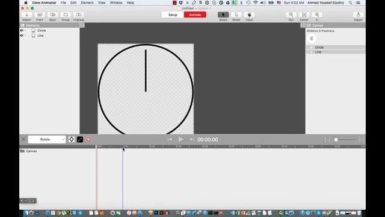Click the timeline size buttons at bottom-left
Viewport: 385px width, 217px height.
pyautogui.click(x=28, y=201)
